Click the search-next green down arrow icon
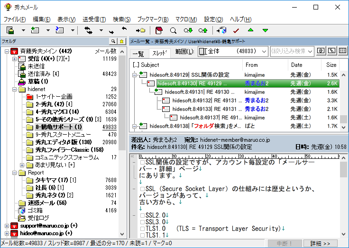 tap(188, 30)
